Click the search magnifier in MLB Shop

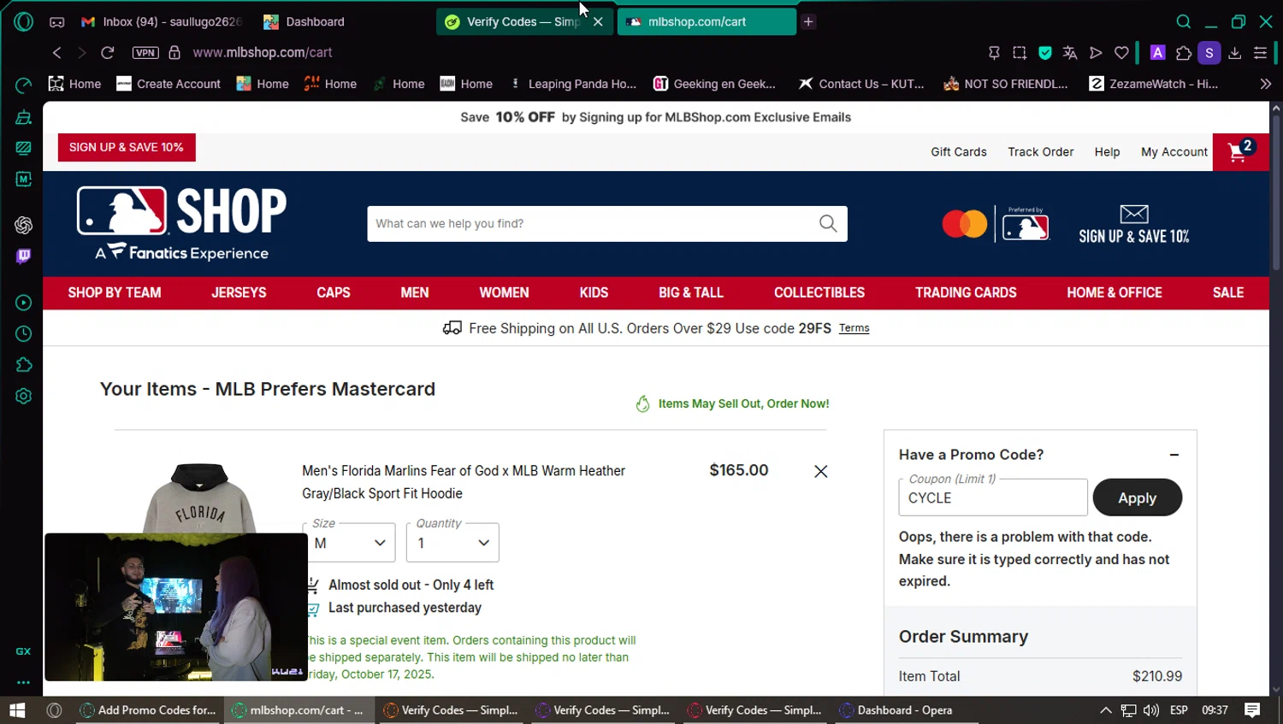click(x=828, y=224)
